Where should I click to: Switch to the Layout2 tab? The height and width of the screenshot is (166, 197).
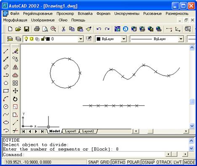88,131
